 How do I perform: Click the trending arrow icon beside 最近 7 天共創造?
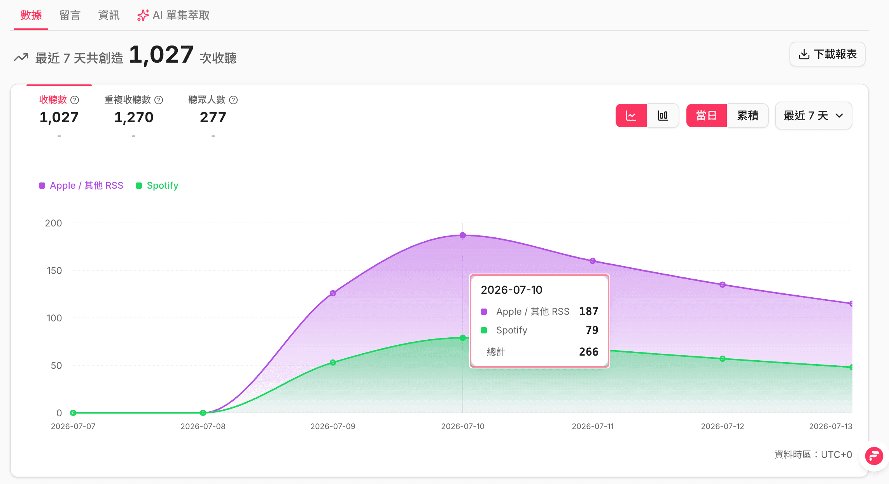pyautogui.click(x=21, y=58)
